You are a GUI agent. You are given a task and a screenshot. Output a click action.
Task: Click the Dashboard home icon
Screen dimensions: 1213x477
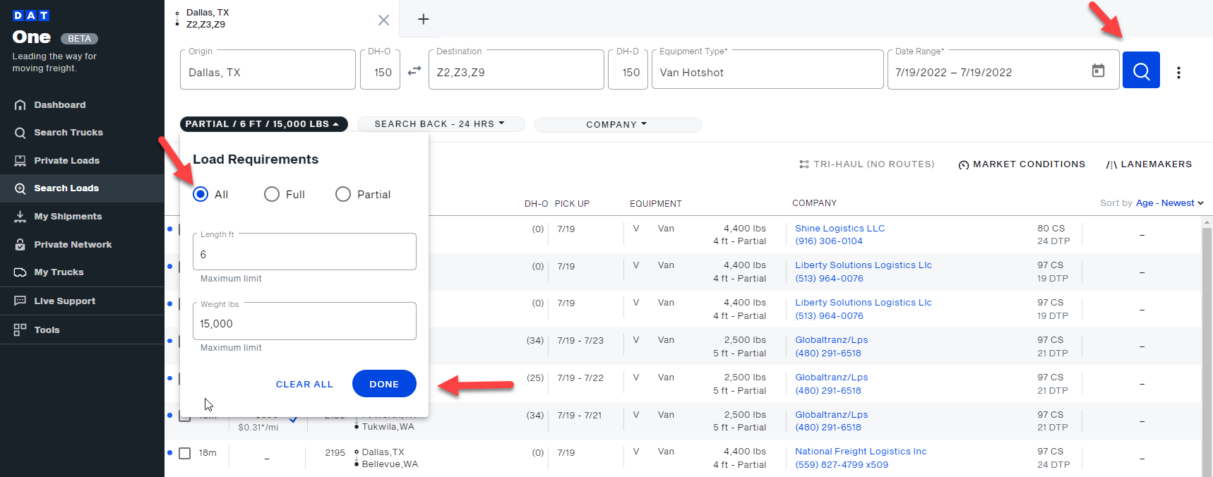tap(20, 105)
